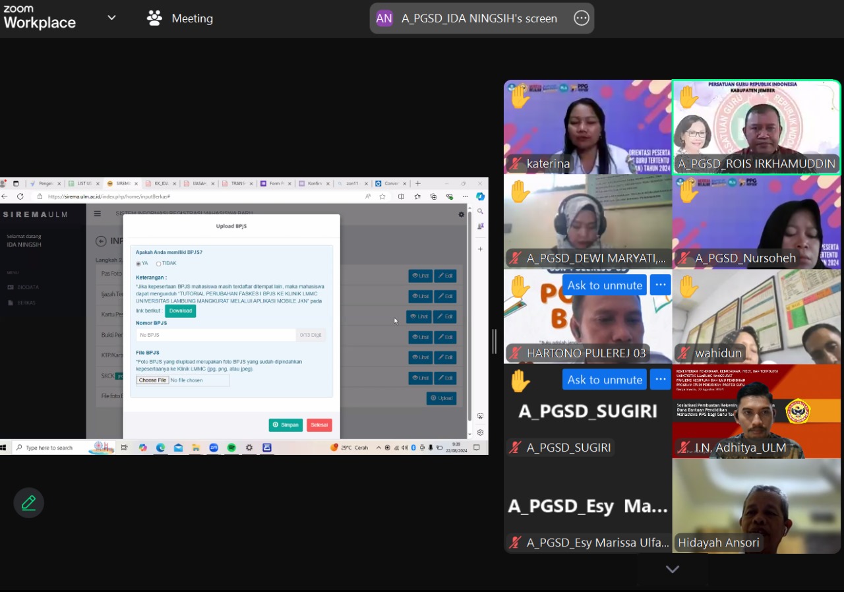Open Edge Copilot icon in browser toolbar
Viewport: 844px width, 592px height.
point(480,196)
